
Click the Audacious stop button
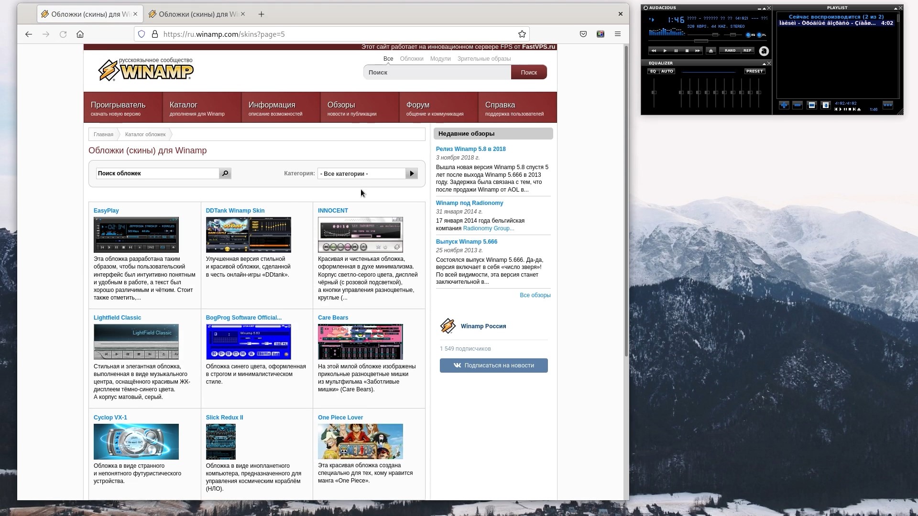click(687, 51)
